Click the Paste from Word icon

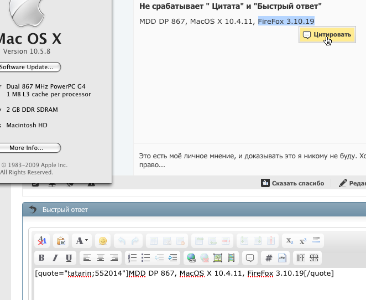point(61,241)
